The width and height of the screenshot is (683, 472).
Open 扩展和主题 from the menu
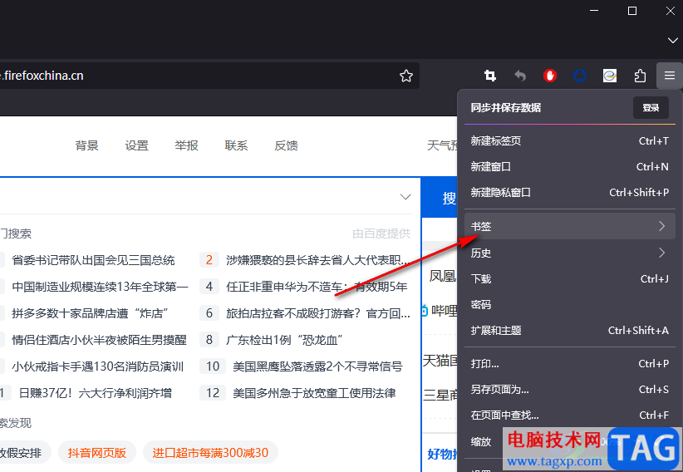tap(570, 331)
